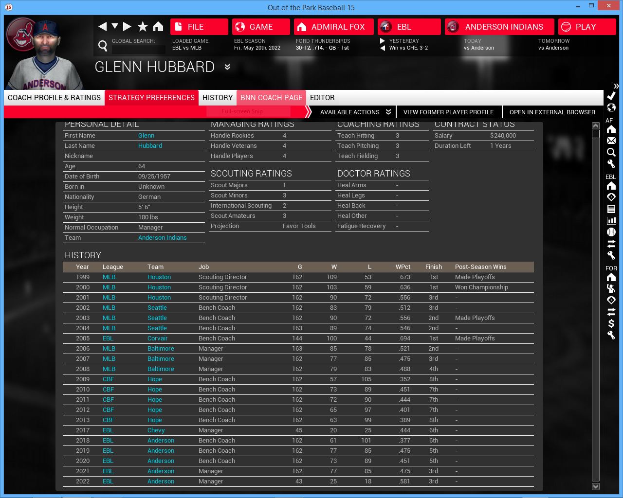623x498 pixels.
Task: Open the Available Actions dropdown
Action: pos(355,112)
